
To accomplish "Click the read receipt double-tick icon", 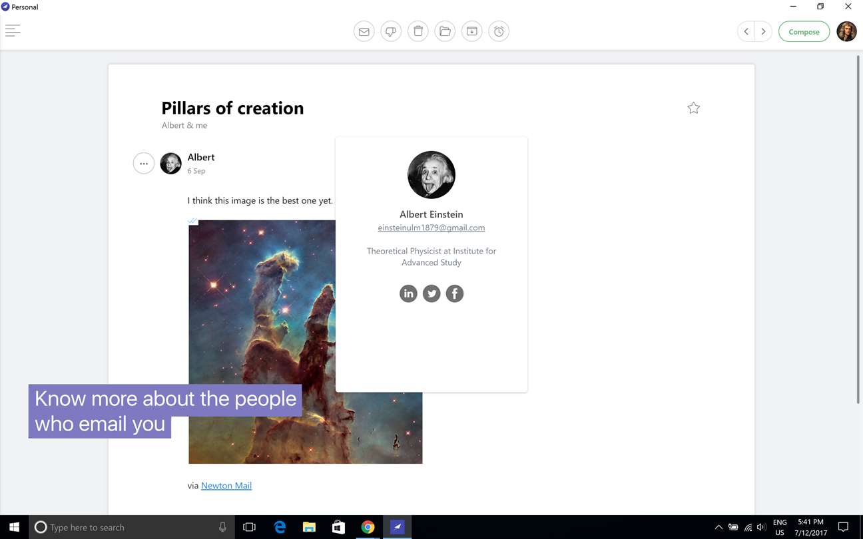I will [x=192, y=221].
